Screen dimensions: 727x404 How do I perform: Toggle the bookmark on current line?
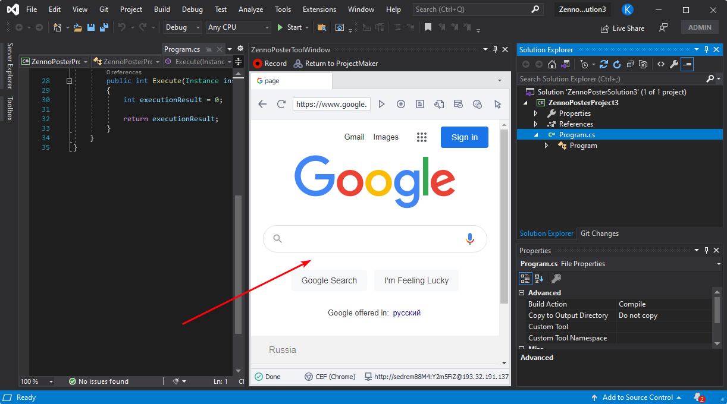click(x=428, y=27)
